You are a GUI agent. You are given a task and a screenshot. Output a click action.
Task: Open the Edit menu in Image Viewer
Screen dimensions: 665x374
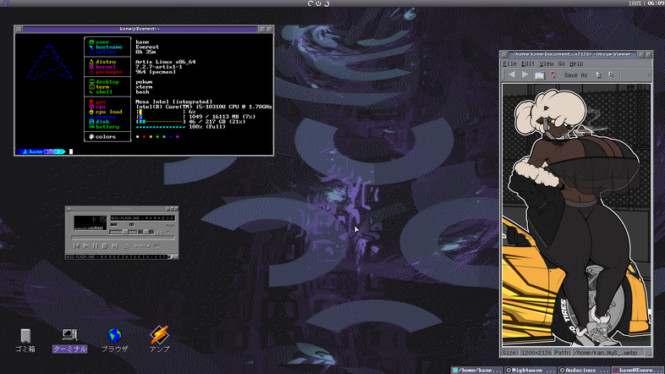tap(528, 63)
